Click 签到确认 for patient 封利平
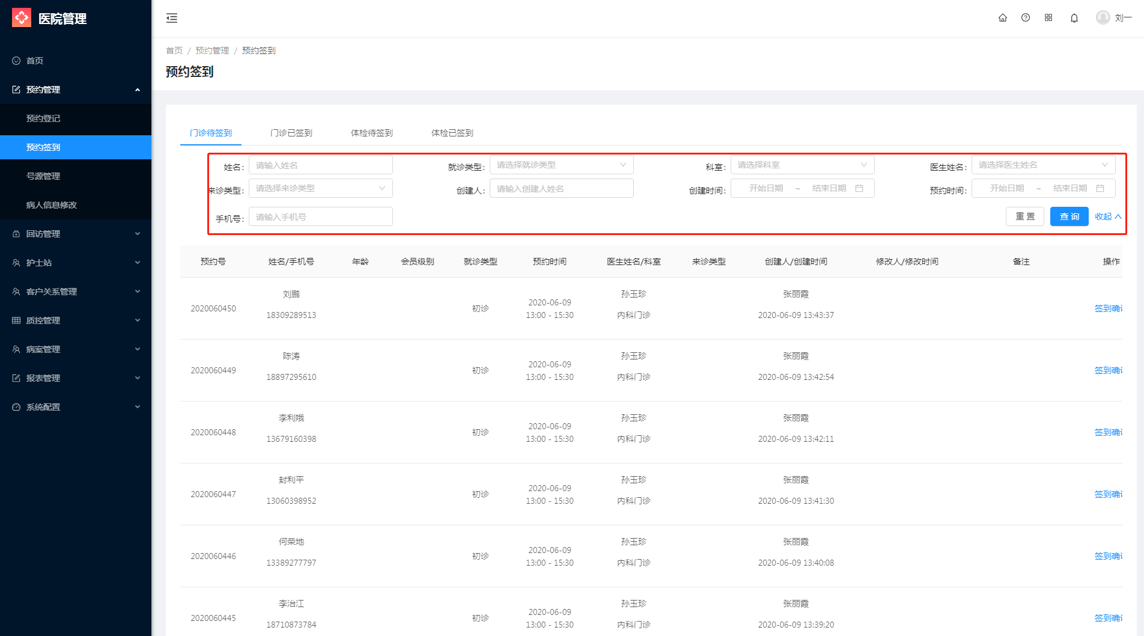 click(x=1109, y=494)
